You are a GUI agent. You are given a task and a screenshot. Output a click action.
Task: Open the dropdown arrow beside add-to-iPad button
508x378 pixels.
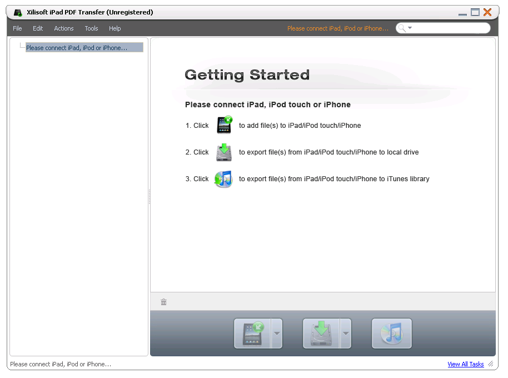277,334
